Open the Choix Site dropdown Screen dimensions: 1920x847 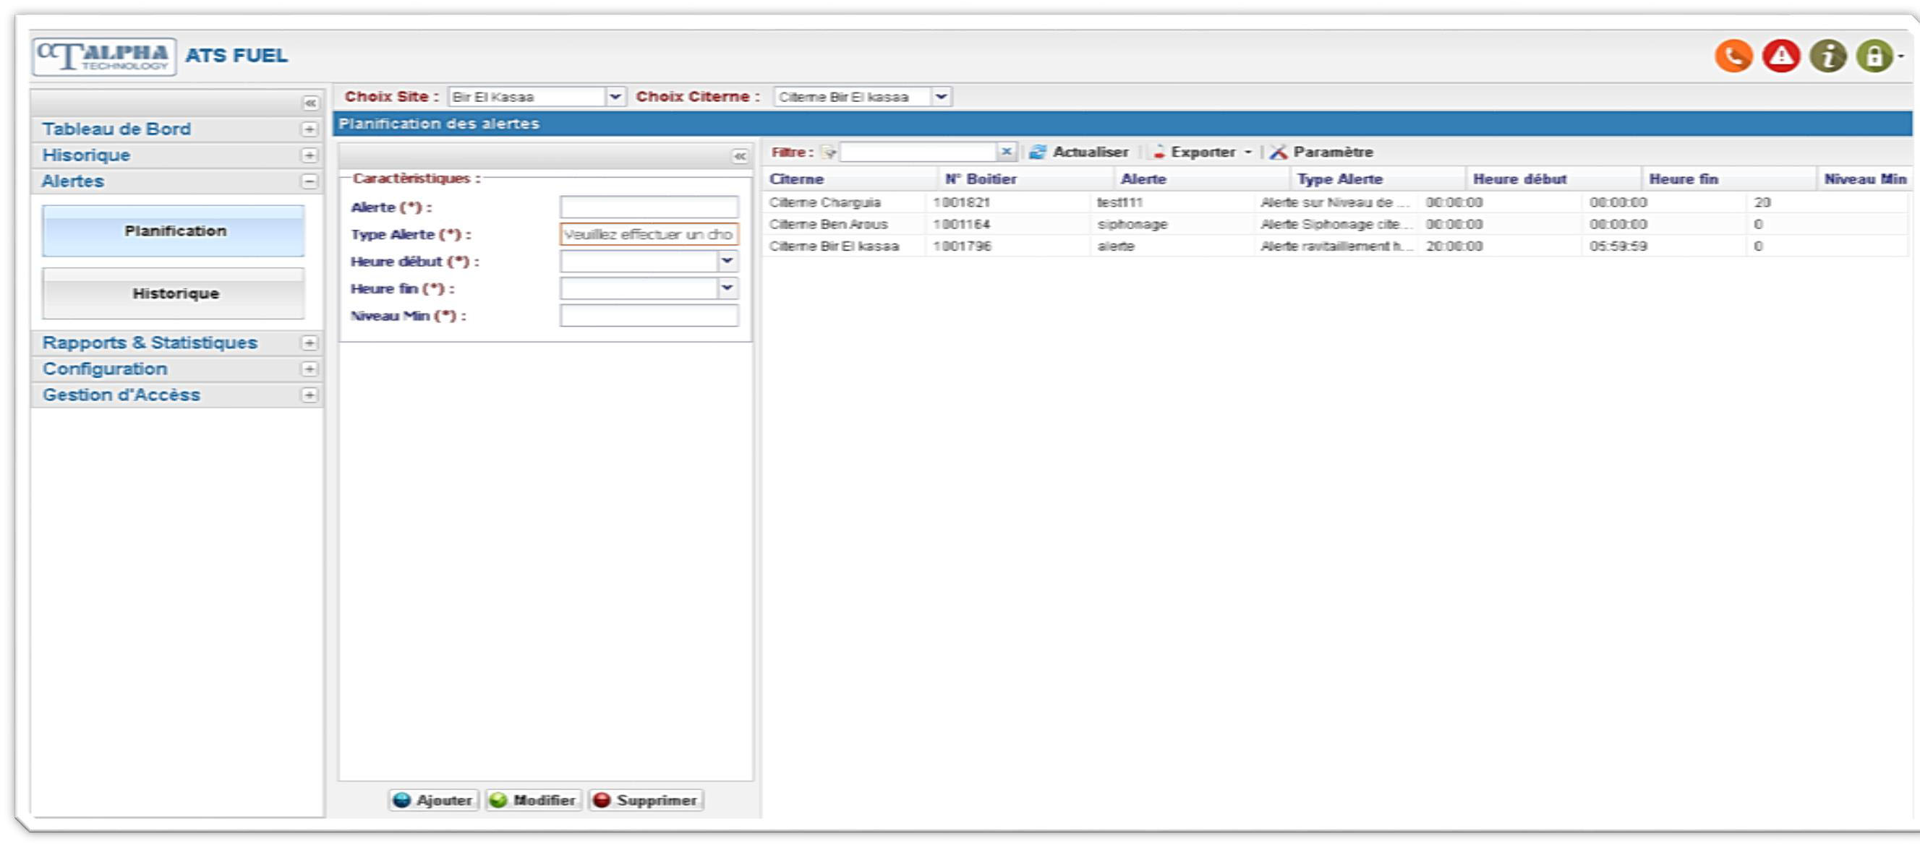[x=615, y=97]
